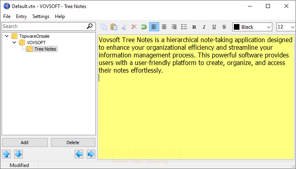Toggle center alignment
This screenshot has width=296, height=169.
point(164,27)
